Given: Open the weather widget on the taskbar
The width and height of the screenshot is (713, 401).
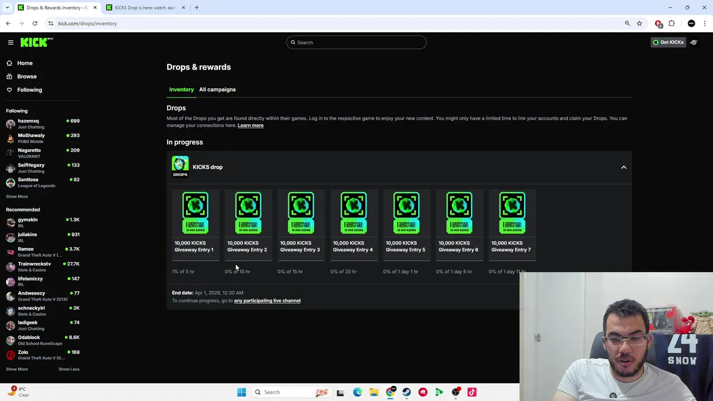Looking at the screenshot, I should (18, 392).
